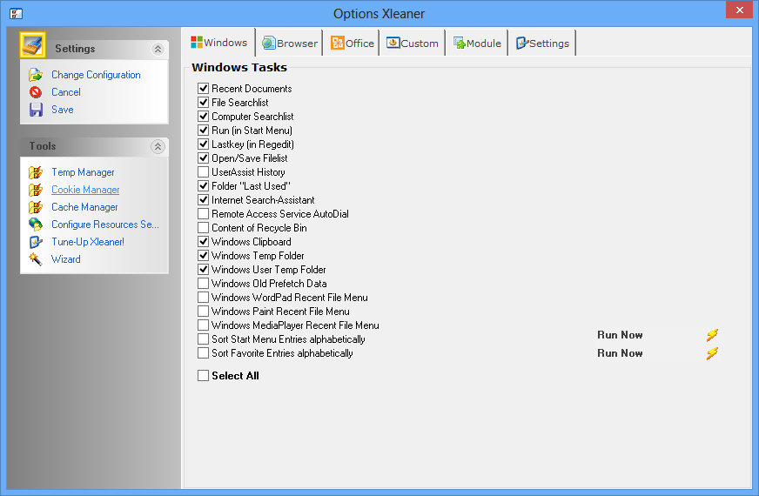This screenshot has height=496, width=759.
Task: Uncheck Open/Save Filelist
Action: tap(204, 158)
